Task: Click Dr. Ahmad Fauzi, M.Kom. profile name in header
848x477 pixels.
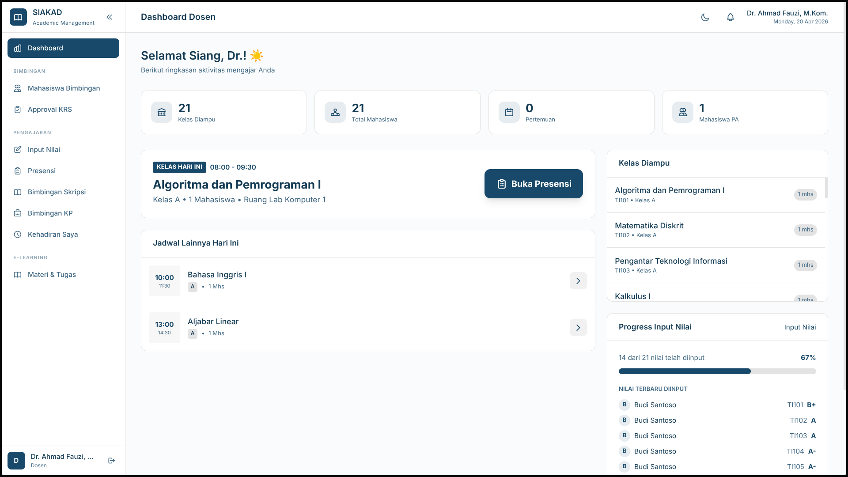Action: [x=787, y=13]
